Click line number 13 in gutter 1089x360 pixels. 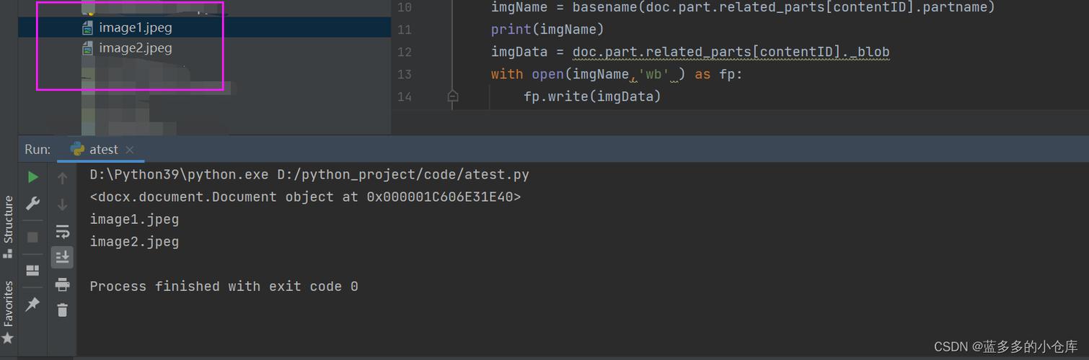point(405,74)
